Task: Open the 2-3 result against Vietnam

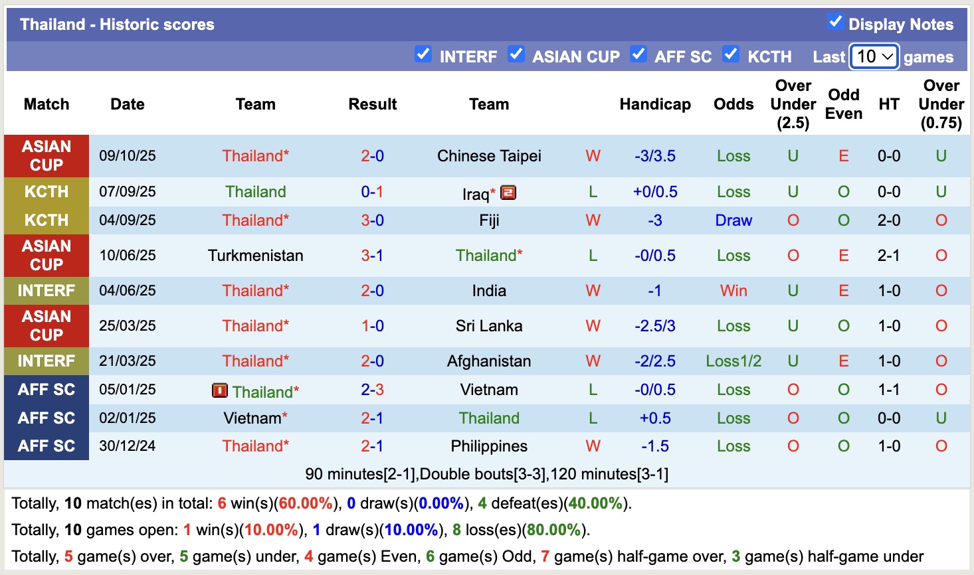Action: point(372,390)
